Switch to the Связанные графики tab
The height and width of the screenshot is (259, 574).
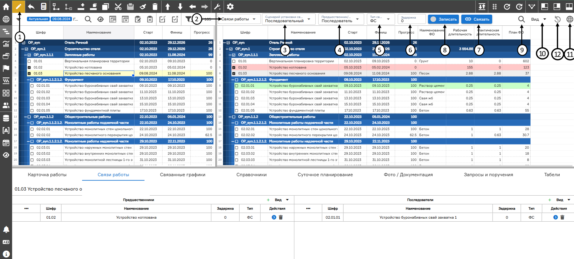(x=183, y=175)
